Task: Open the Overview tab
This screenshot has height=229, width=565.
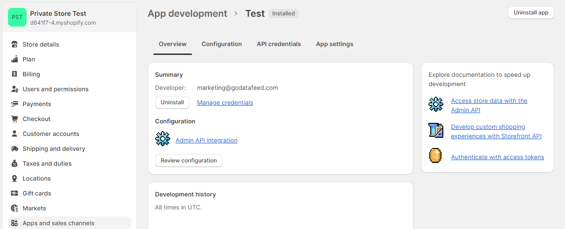Action: point(172,44)
